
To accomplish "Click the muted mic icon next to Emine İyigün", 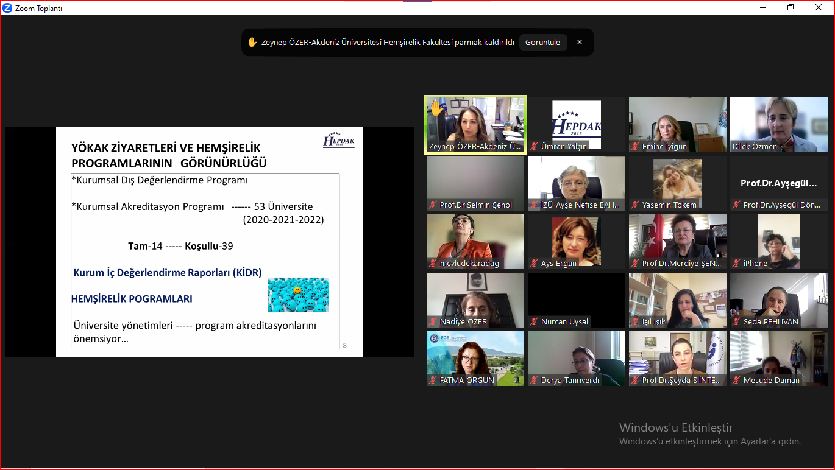I will coord(636,147).
